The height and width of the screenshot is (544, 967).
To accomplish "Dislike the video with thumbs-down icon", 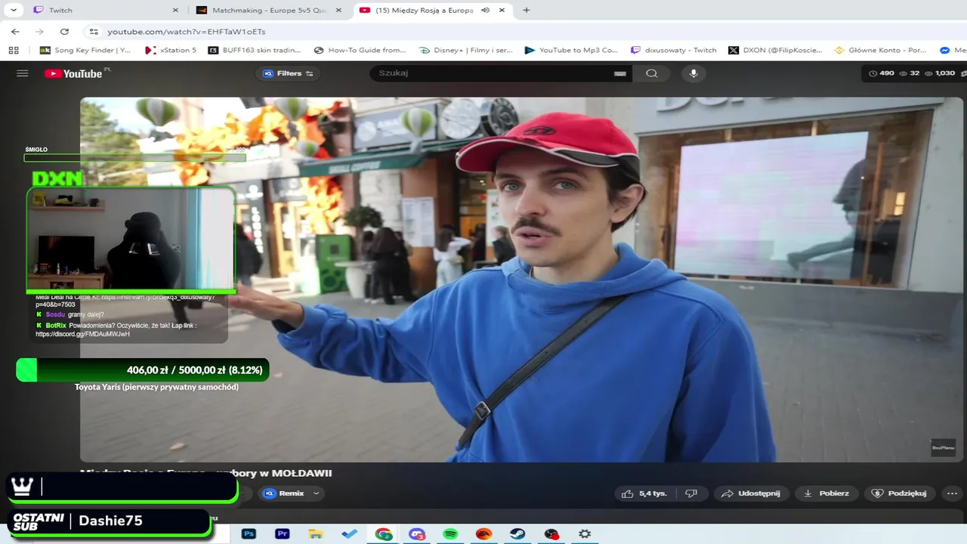I will (x=690, y=493).
